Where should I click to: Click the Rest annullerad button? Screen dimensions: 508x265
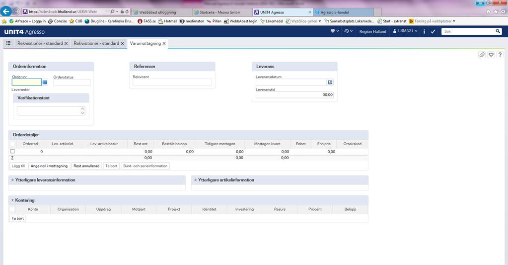(x=86, y=166)
